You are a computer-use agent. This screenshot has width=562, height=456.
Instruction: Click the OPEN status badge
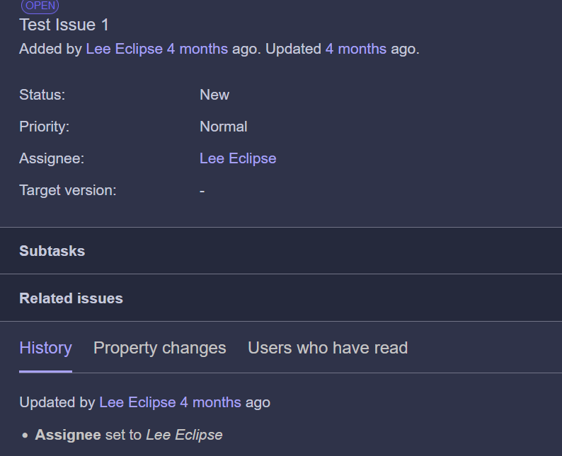pyautogui.click(x=40, y=6)
